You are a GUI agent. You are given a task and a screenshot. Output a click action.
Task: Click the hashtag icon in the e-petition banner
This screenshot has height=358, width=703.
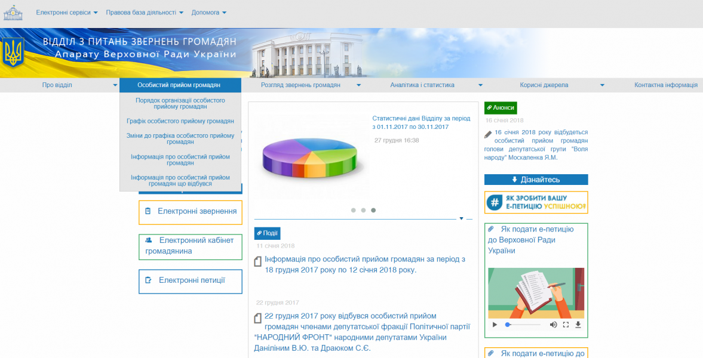pos(494,202)
